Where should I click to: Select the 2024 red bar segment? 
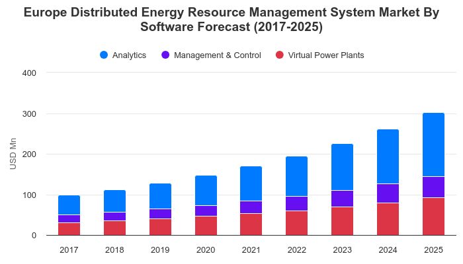tap(388, 219)
